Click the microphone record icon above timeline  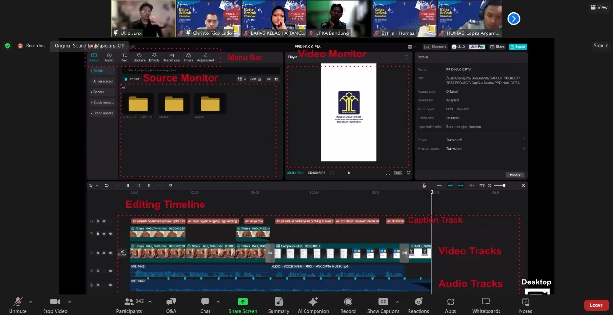click(x=424, y=185)
